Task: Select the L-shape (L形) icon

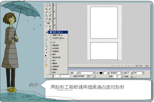Action: [51, 42]
